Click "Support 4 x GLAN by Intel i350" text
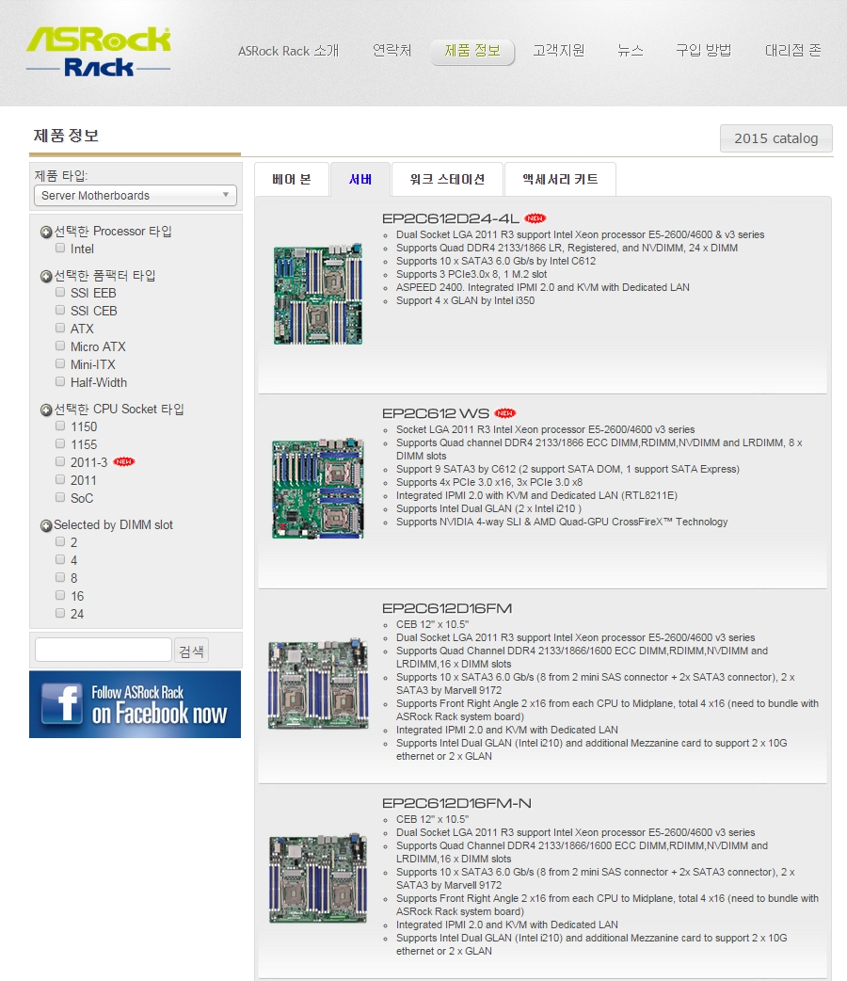The width and height of the screenshot is (847, 981). coord(466,301)
